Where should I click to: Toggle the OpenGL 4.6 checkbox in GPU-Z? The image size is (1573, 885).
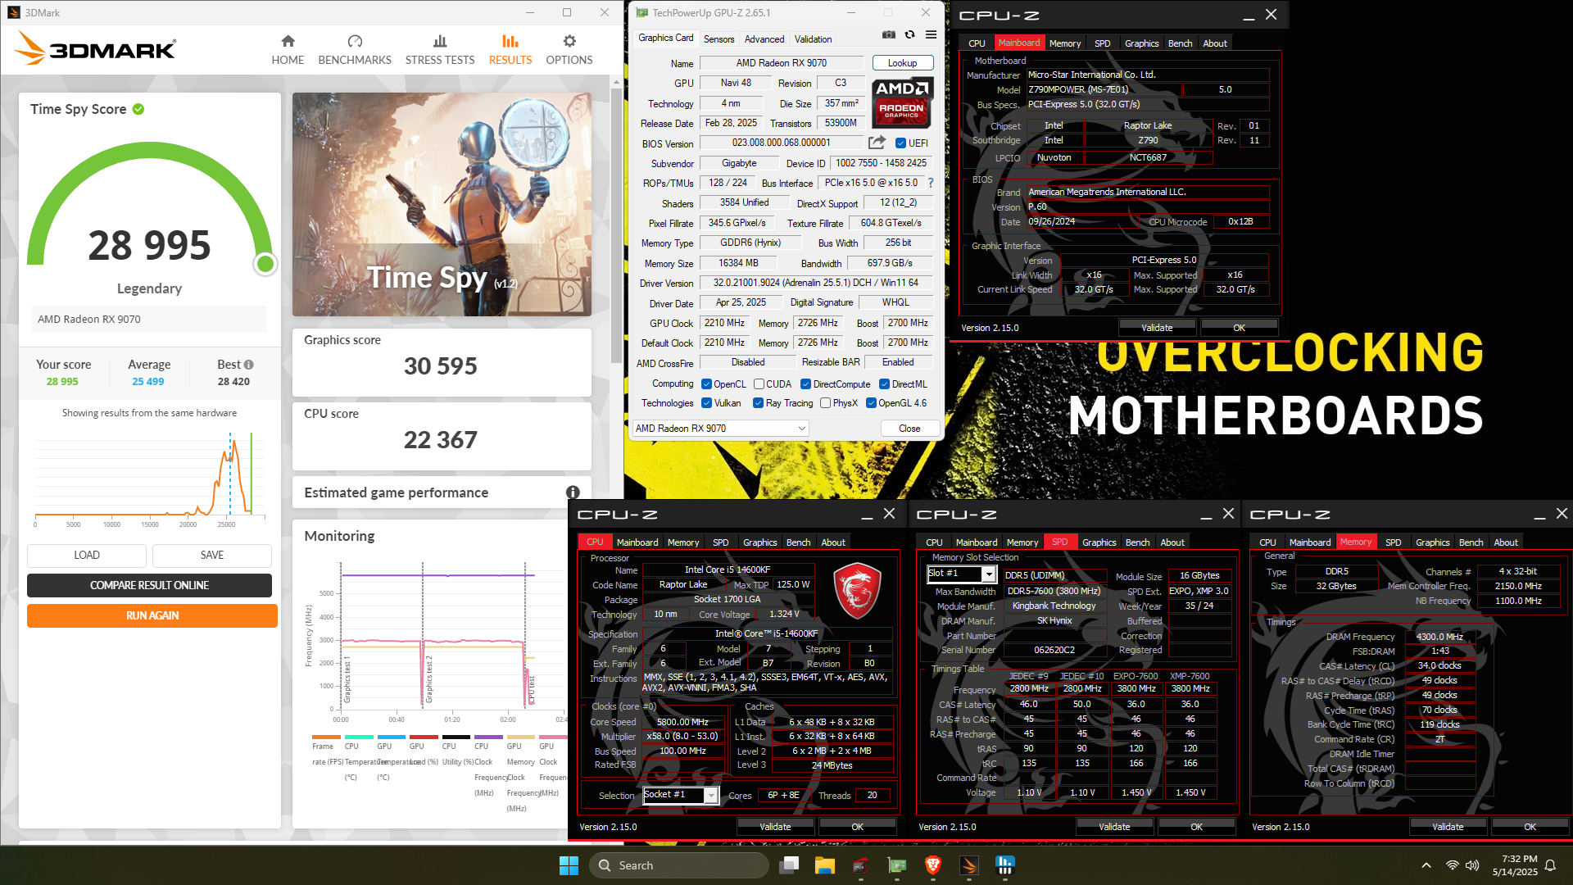pos(871,403)
